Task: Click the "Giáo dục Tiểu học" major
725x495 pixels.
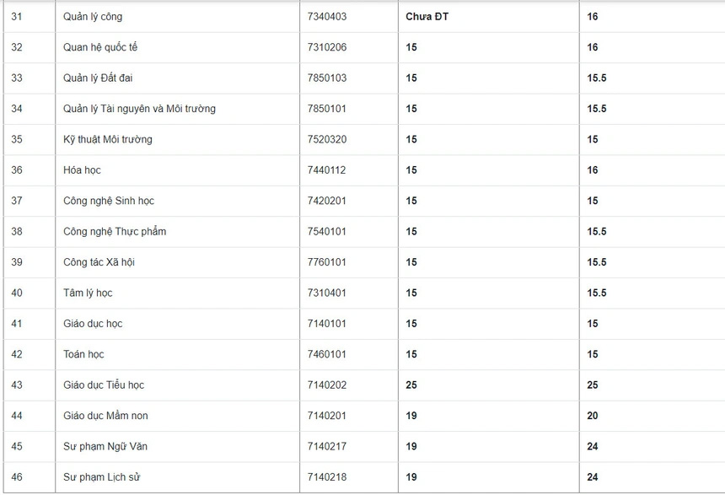Action: tap(104, 385)
